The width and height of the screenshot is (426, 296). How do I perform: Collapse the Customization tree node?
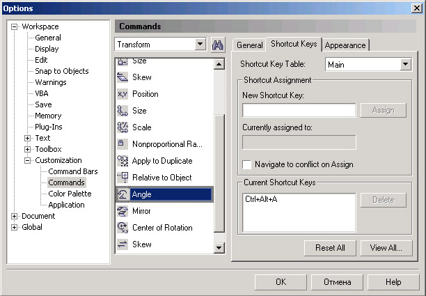click(27, 160)
